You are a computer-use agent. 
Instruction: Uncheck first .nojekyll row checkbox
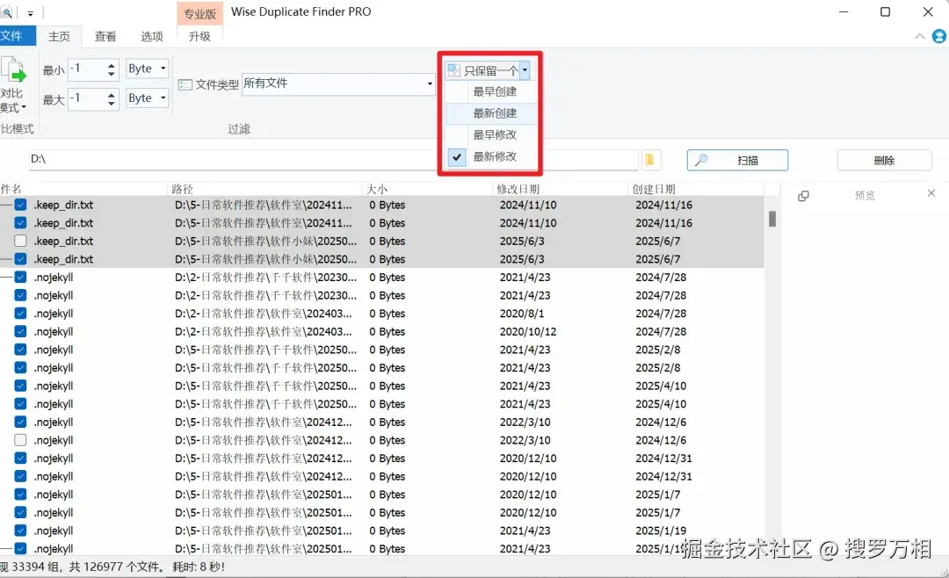[20, 278]
